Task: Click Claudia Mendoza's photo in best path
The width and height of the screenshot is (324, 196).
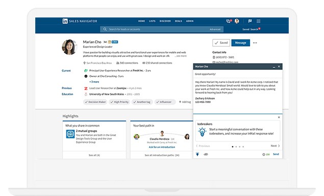Action: [162, 133]
